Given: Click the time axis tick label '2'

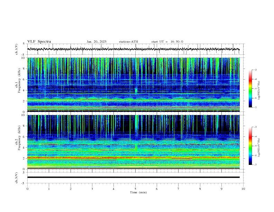Looking at the screenshot, I should pyautogui.click(x=71, y=189).
